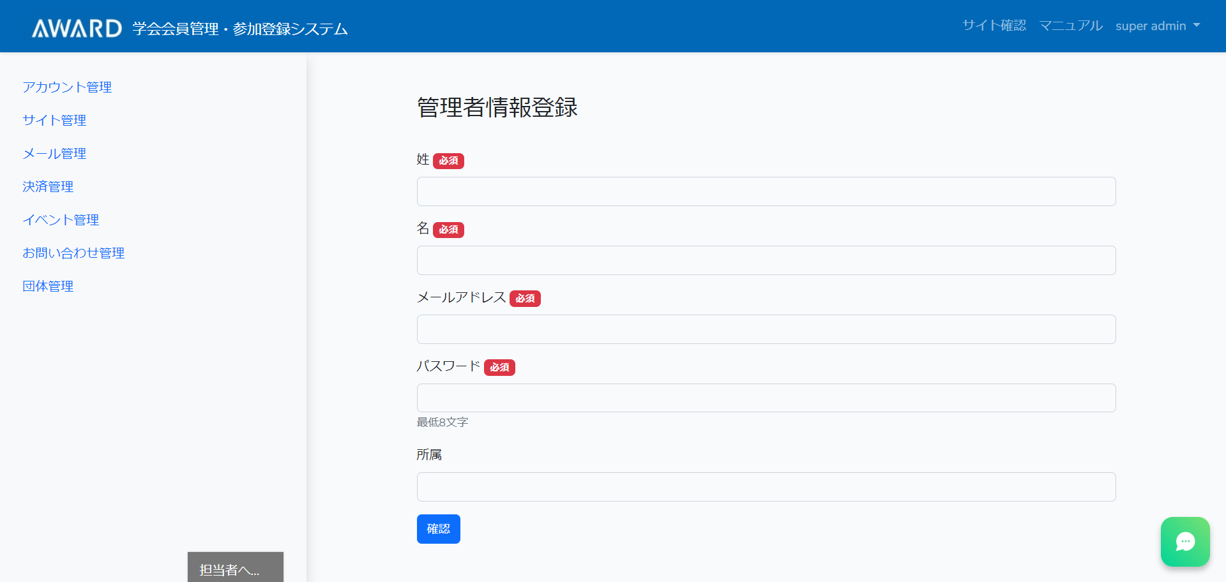
Task: Choose イベント管理 from sidebar
Action: point(61,220)
